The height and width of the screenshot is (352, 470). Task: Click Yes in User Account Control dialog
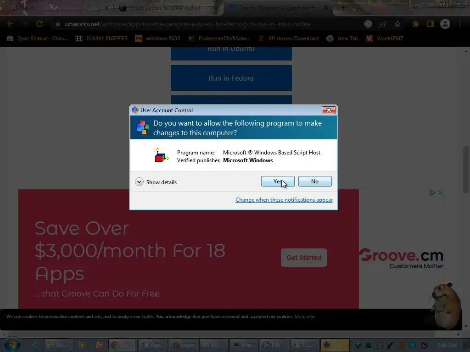278,181
